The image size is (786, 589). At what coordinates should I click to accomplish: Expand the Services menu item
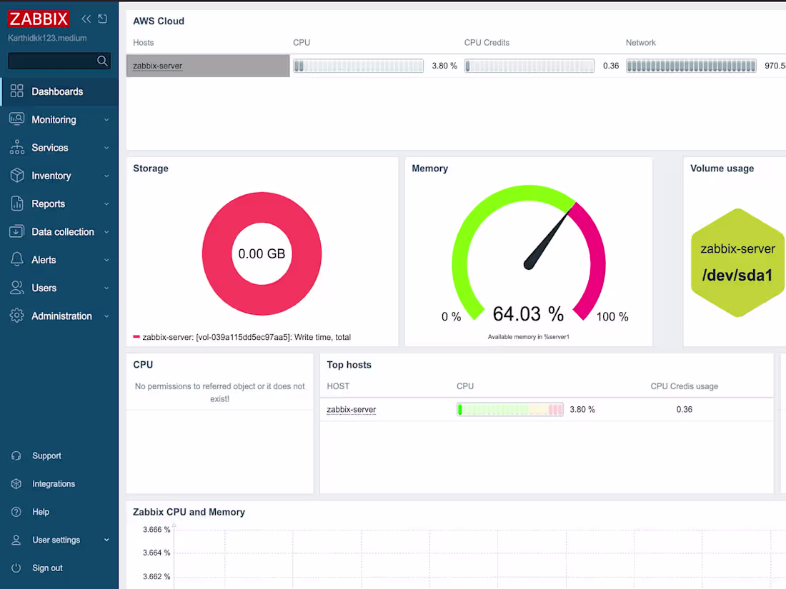[49, 147]
